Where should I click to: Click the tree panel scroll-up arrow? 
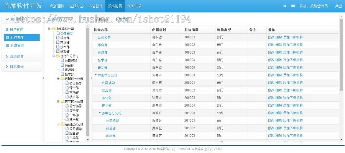tap(87, 26)
